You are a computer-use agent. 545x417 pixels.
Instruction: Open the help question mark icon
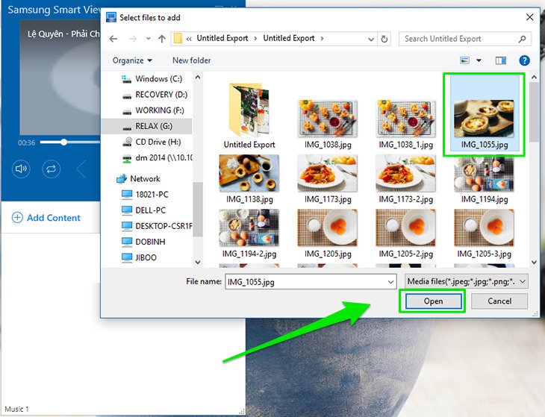524,60
